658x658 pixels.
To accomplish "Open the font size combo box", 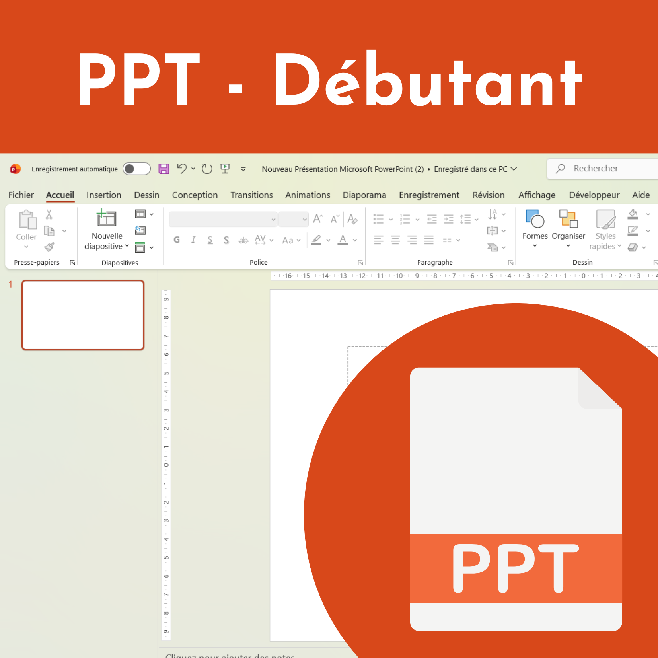I will tap(294, 219).
